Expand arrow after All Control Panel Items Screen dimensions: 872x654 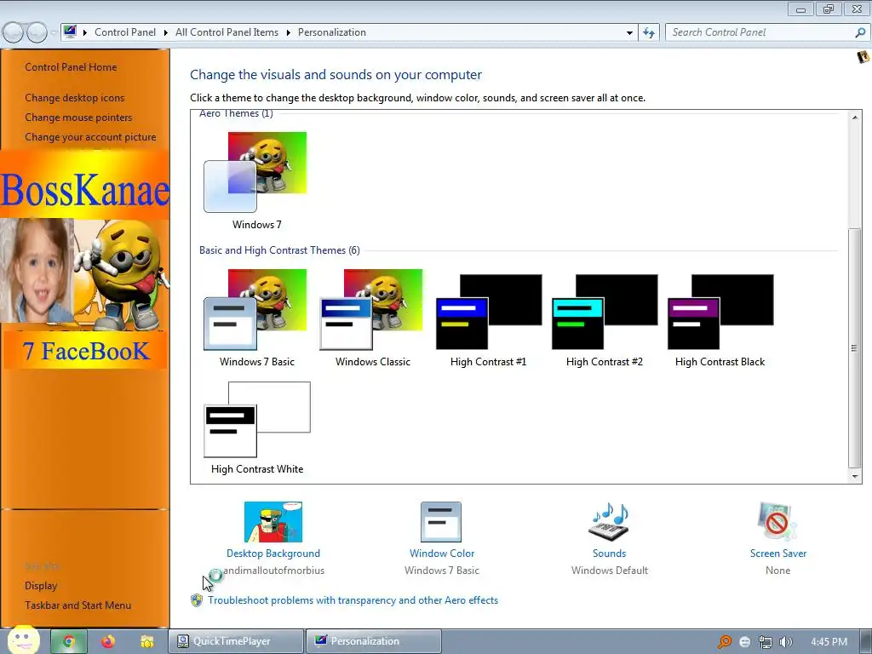pos(288,33)
